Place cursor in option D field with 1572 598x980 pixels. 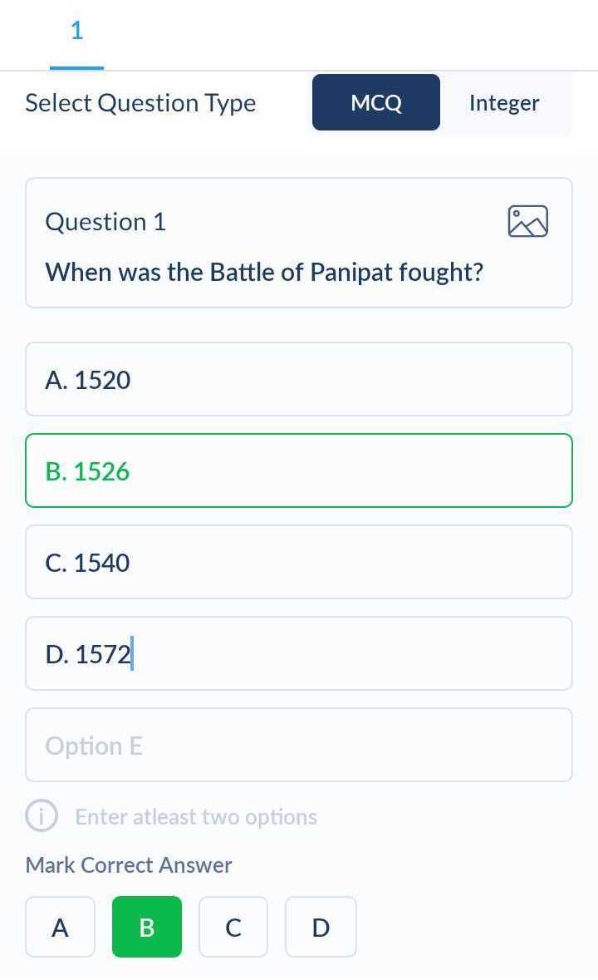(299, 654)
